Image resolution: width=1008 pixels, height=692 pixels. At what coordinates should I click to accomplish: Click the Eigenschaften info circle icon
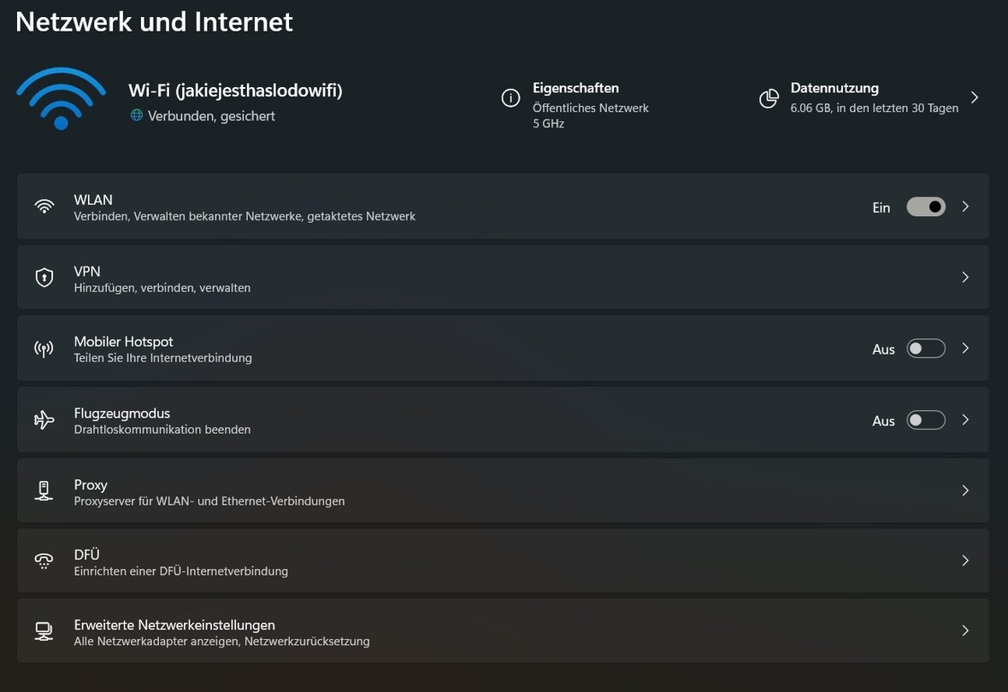tap(510, 98)
